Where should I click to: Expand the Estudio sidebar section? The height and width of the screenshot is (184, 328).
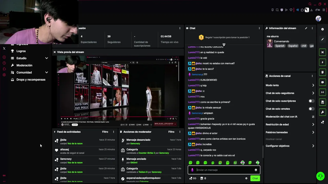click(x=46, y=58)
